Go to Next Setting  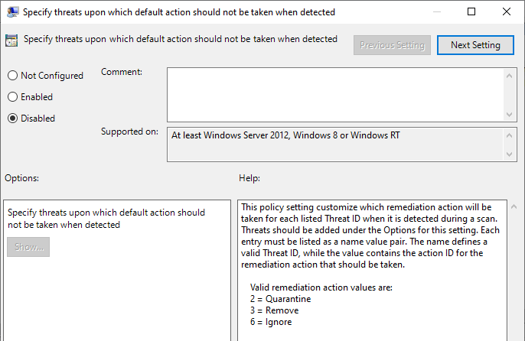(475, 45)
